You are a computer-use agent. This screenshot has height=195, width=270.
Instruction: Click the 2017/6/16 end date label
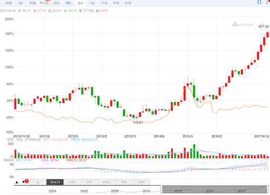tap(261, 136)
